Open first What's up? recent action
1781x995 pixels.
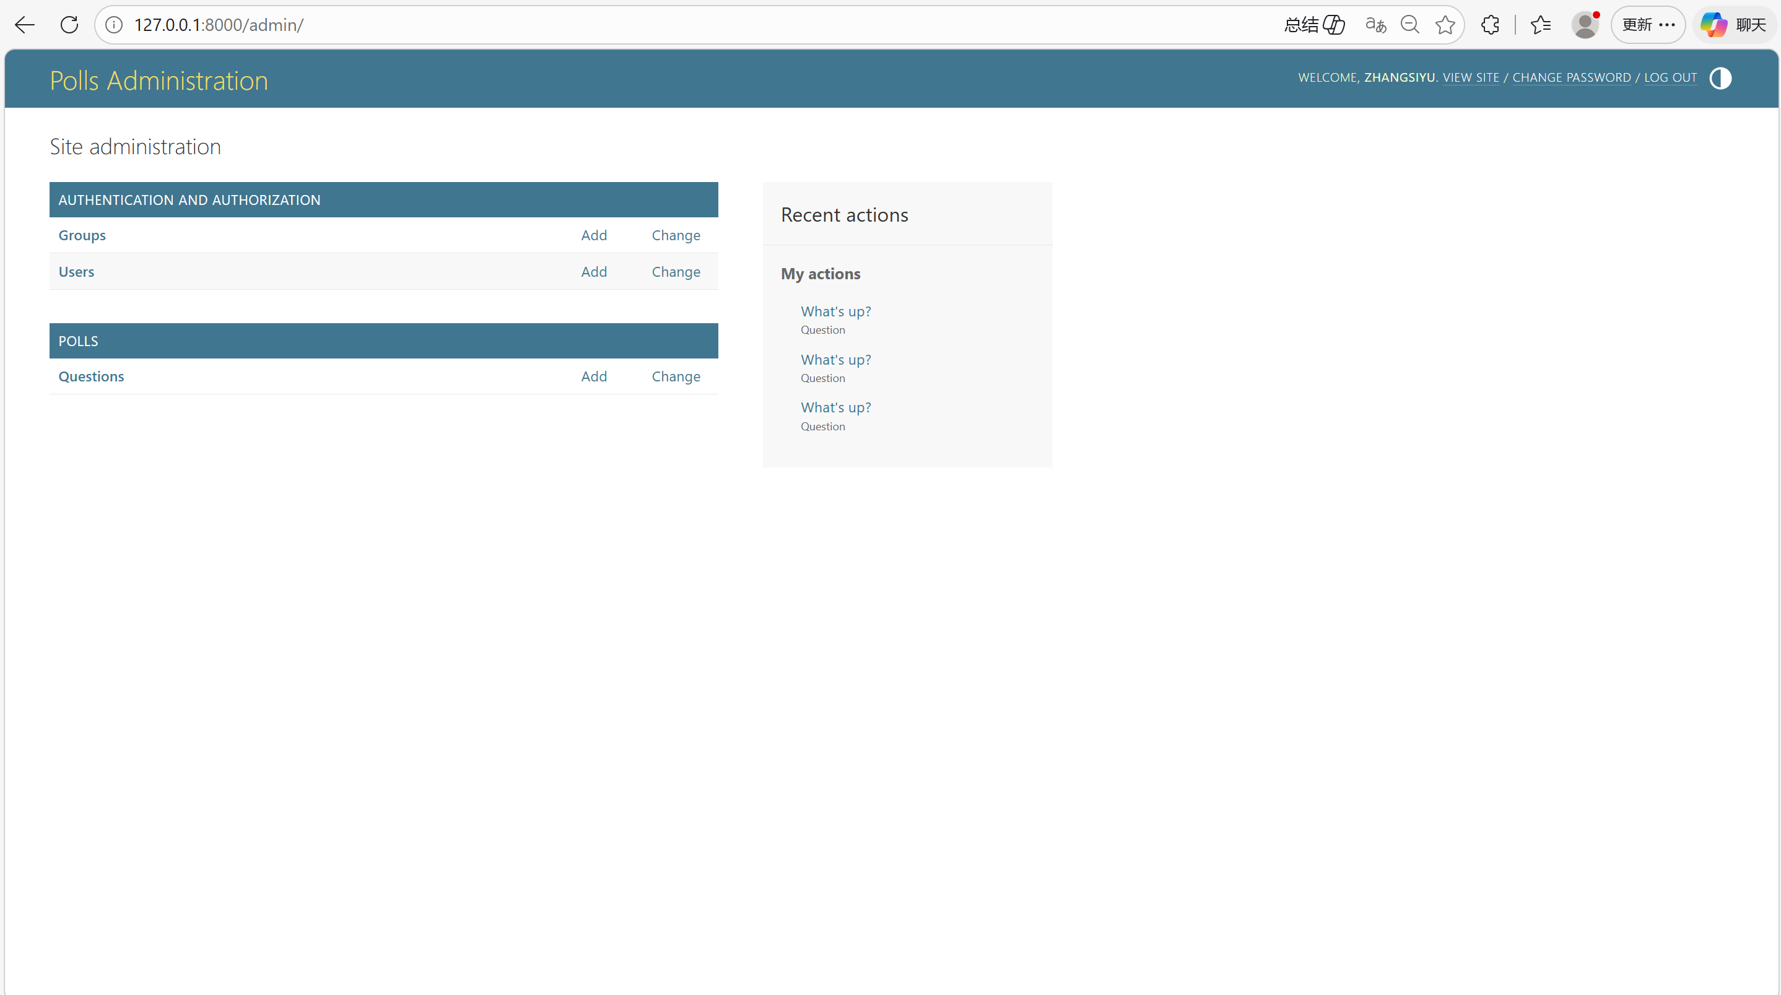point(835,311)
